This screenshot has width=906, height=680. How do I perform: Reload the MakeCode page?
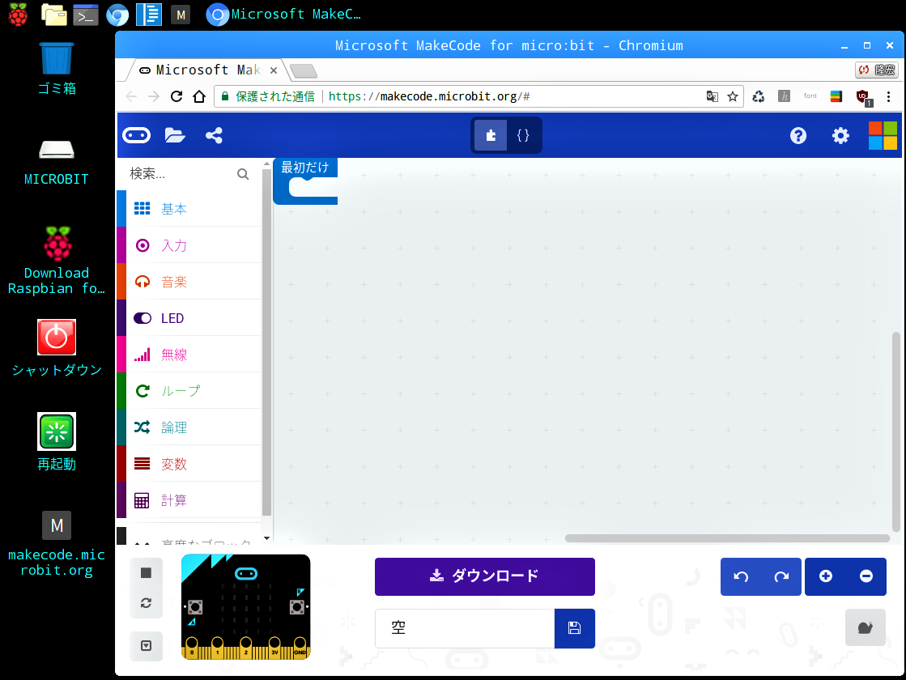177,96
